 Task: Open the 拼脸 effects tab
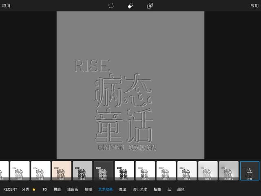tap(57, 189)
